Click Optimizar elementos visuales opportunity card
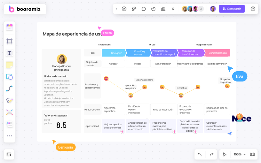 217,126
